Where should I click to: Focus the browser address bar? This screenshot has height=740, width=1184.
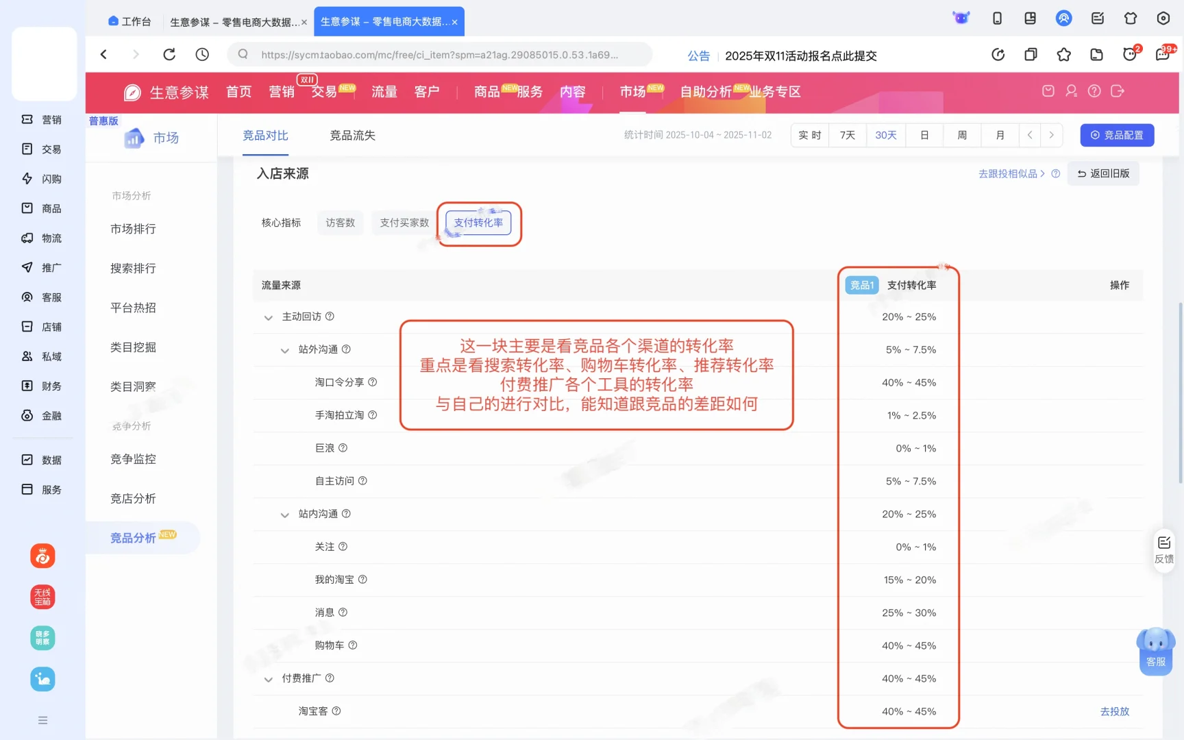click(x=439, y=55)
